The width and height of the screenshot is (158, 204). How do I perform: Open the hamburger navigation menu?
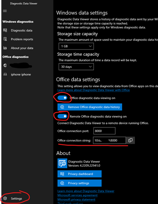5,11
